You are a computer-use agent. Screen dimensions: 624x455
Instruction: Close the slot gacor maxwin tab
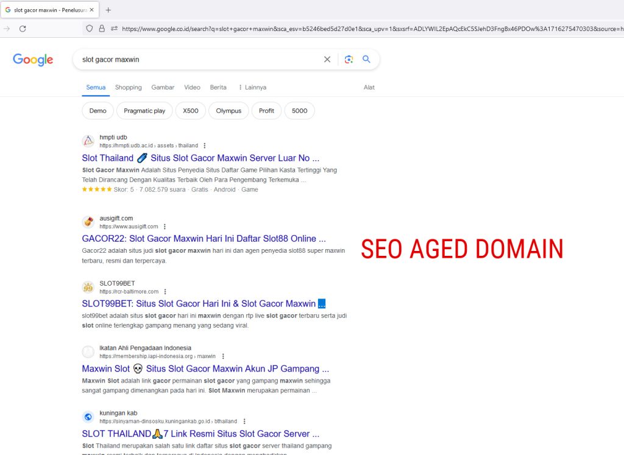(x=91, y=10)
